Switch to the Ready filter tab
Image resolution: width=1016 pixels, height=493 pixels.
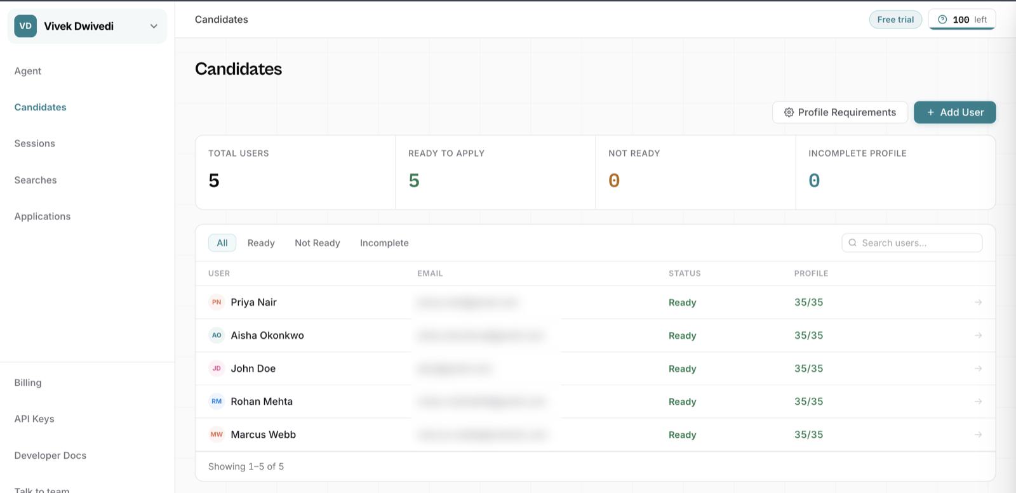261,243
